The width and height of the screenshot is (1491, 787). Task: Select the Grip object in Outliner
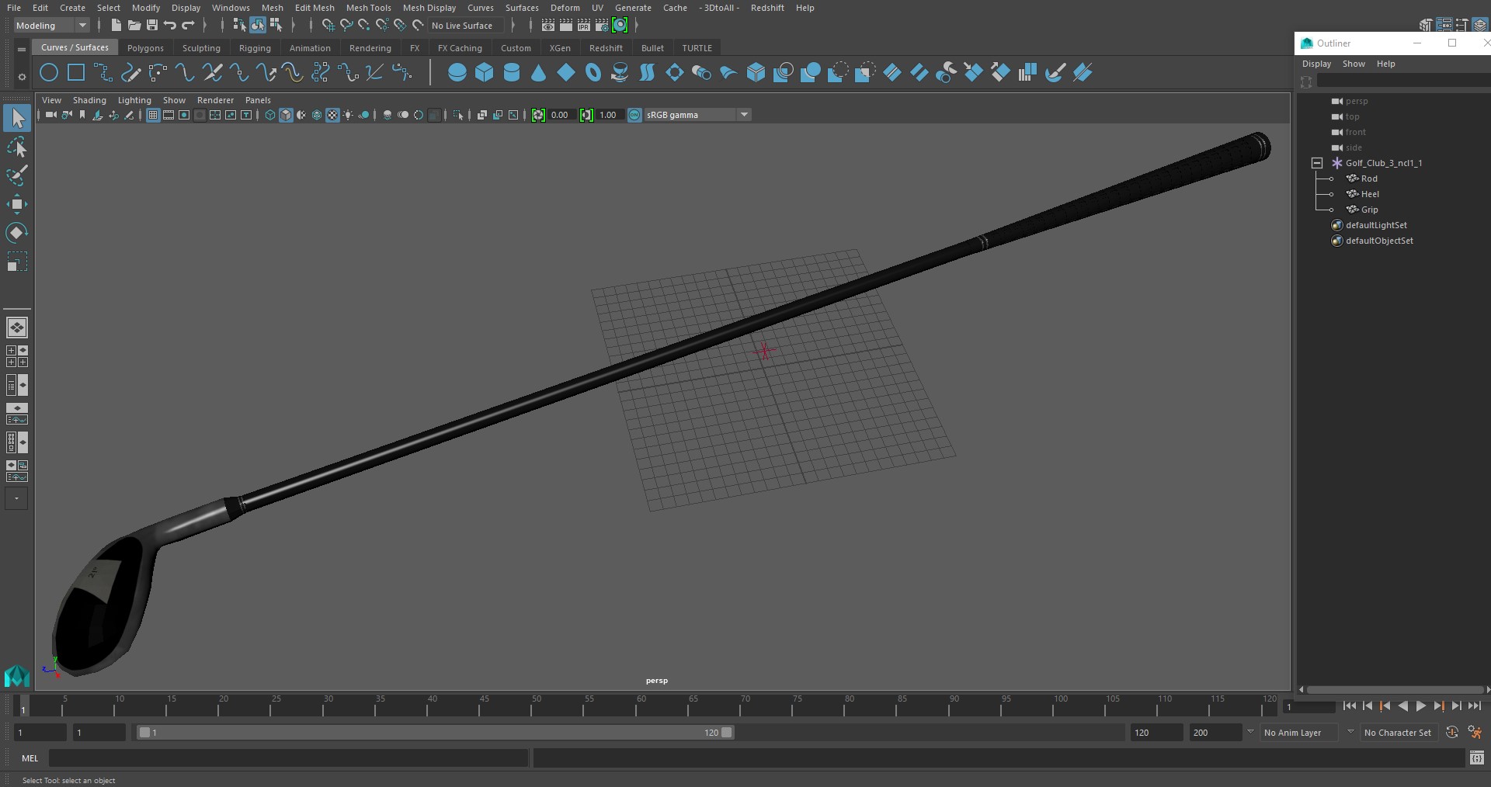point(1369,210)
